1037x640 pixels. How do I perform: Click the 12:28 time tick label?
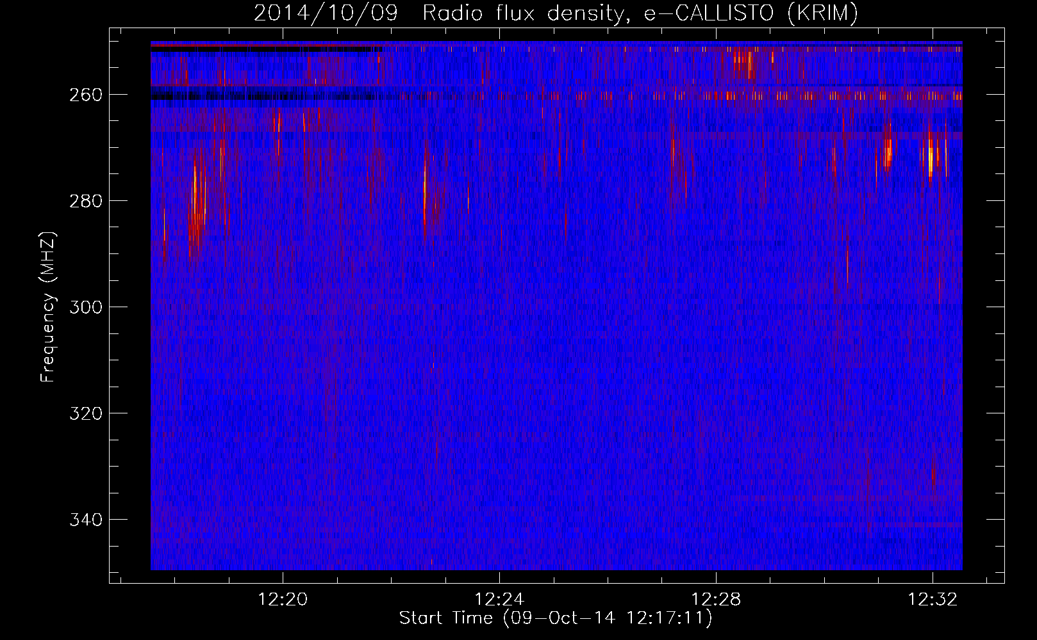coord(716,600)
